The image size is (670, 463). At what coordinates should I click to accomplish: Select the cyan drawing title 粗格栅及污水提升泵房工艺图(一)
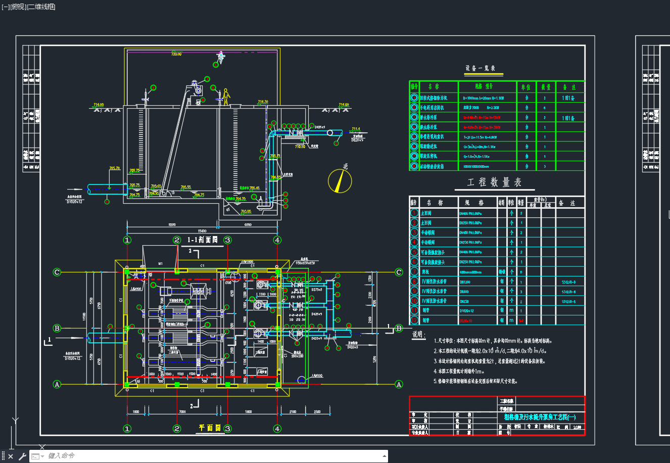[540, 417]
